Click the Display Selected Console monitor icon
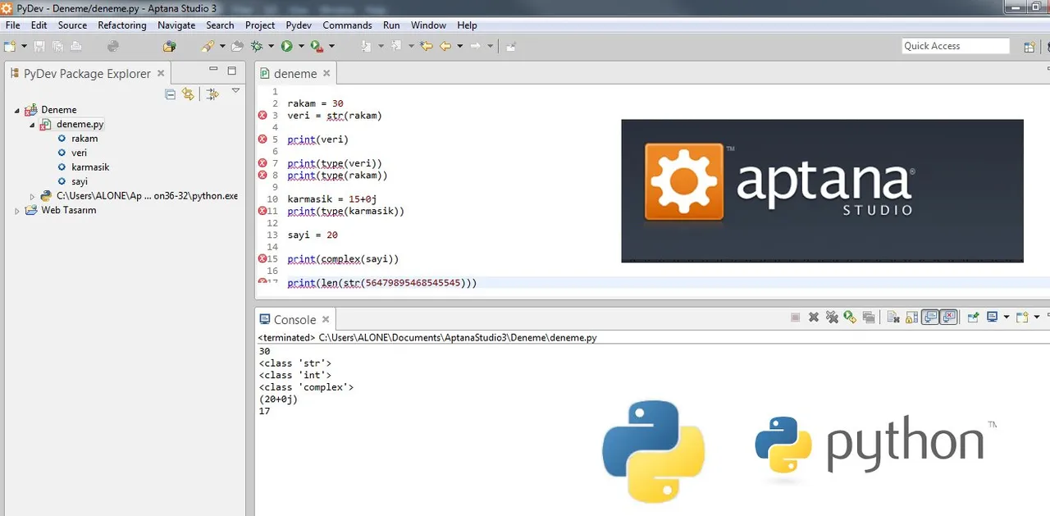The width and height of the screenshot is (1050, 516). (992, 317)
